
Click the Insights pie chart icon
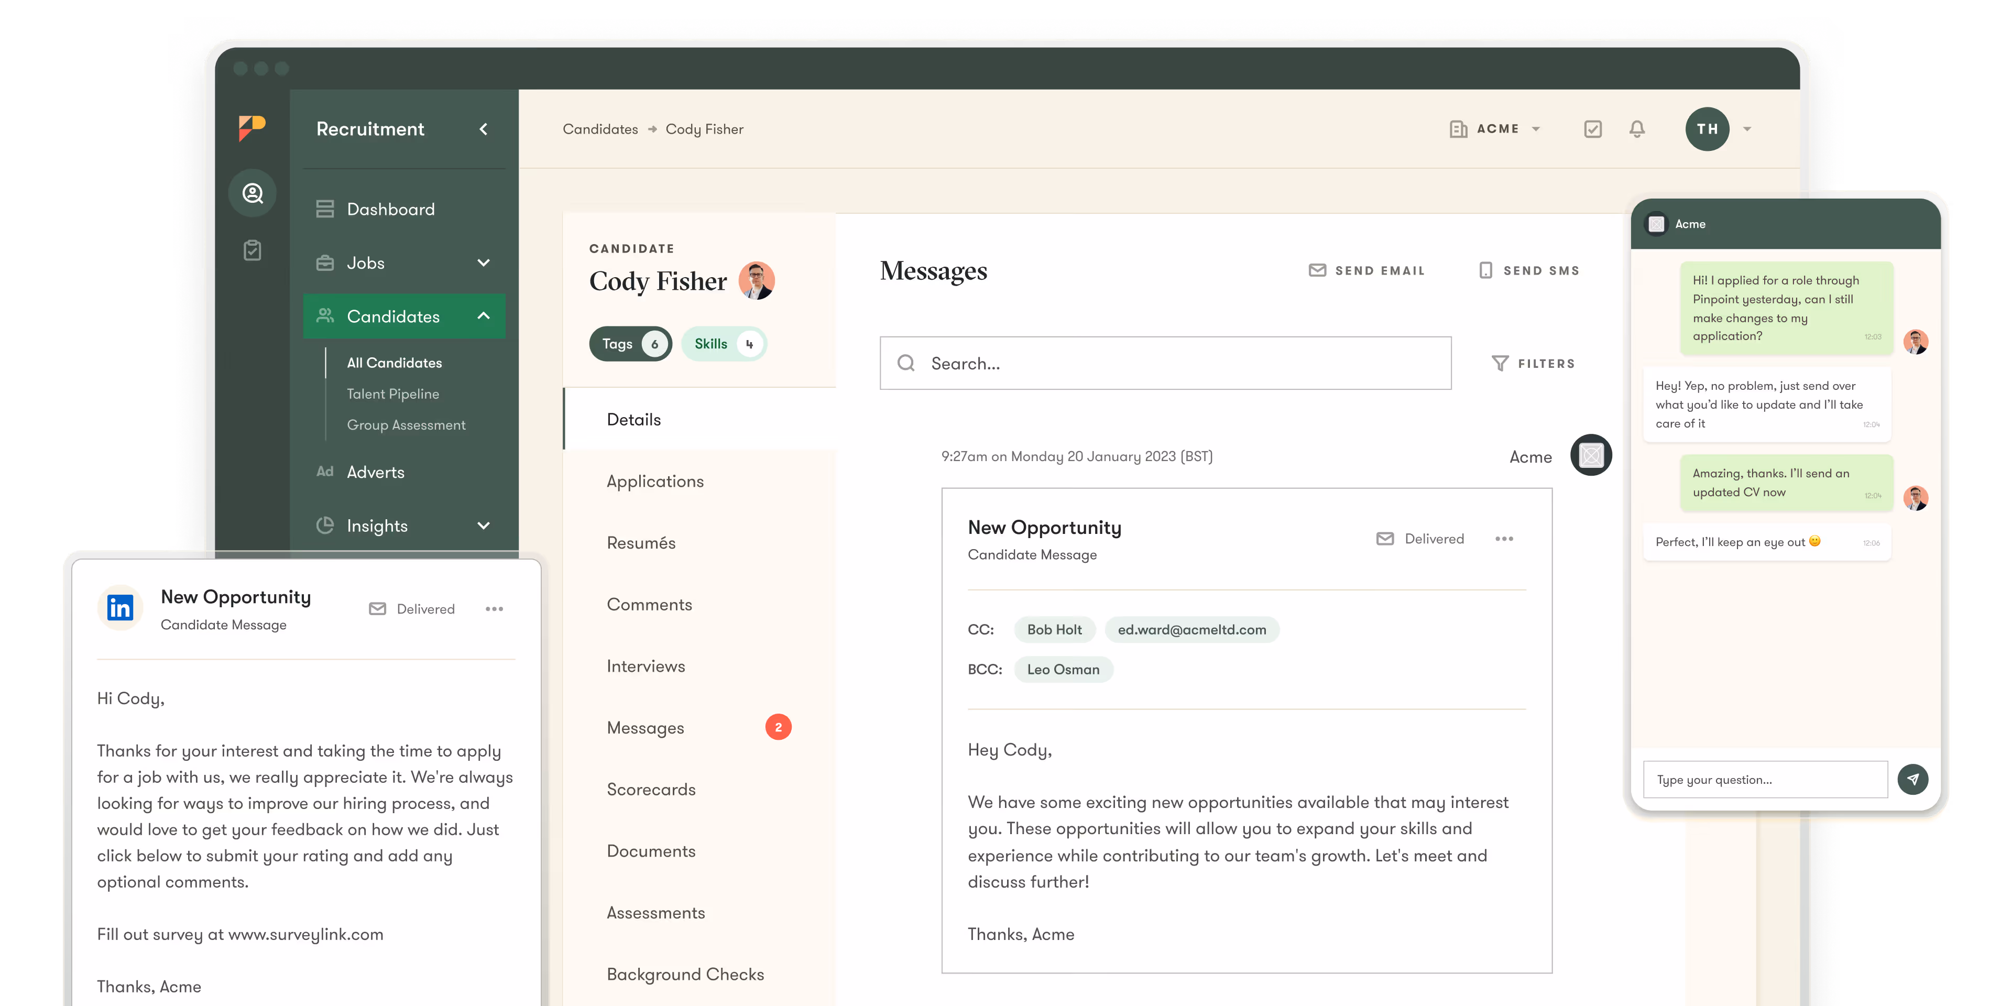click(325, 525)
